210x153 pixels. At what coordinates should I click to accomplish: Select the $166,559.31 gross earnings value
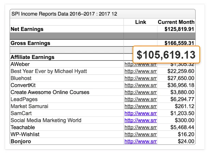click(x=179, y=43)
